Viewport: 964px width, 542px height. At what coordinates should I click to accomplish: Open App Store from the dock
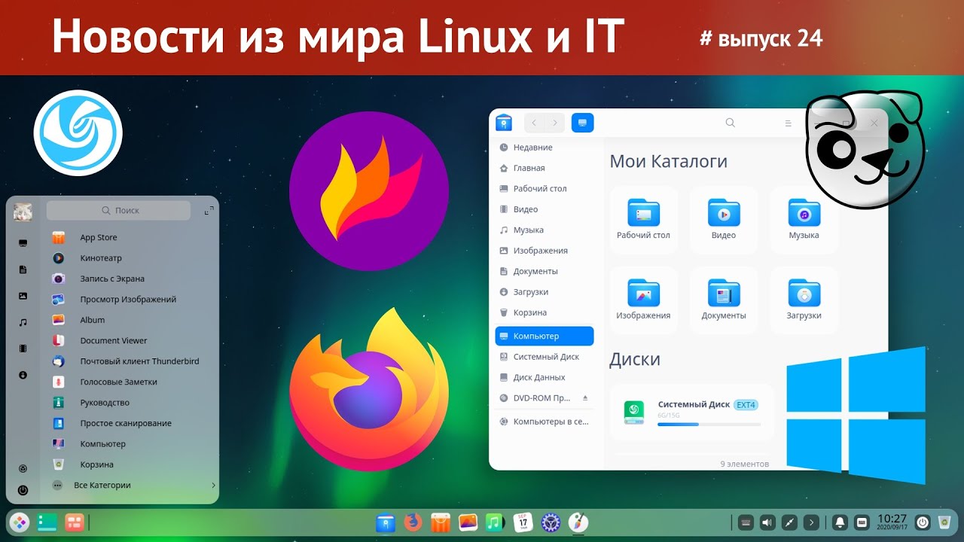(x=441, y=522)
